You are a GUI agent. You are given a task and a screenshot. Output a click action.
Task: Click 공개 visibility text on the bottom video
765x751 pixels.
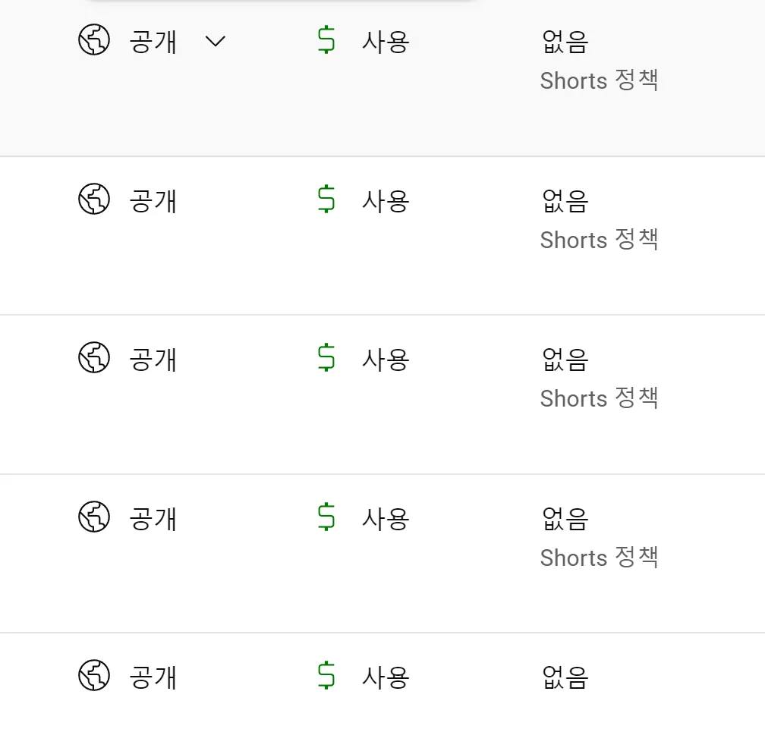click(x=153, y=677)
